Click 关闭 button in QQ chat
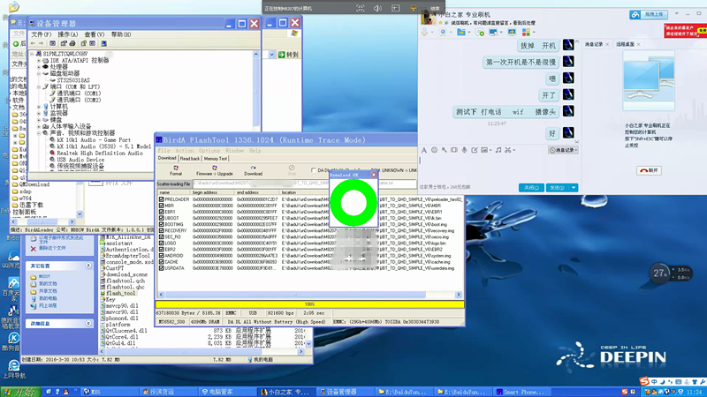Screen dimensions: 707x397 (x=532, y=188)
